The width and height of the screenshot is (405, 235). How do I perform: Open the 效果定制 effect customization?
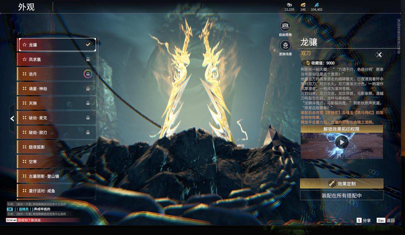pyautogui.click(x=342, y=184)
